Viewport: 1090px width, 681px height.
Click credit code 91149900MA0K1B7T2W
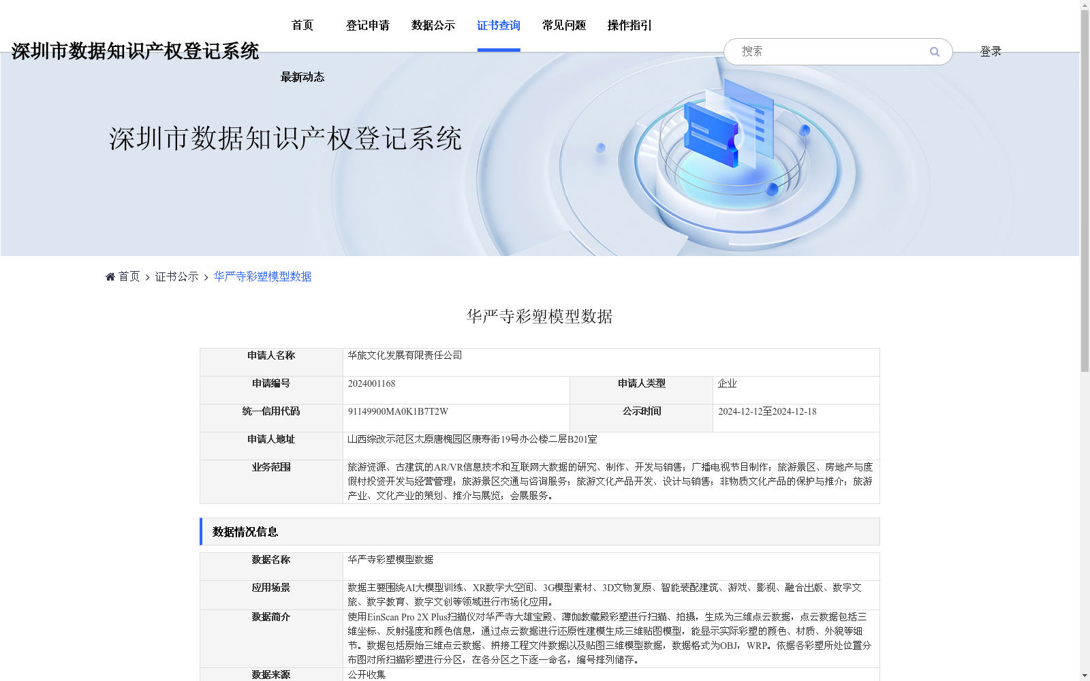pyautogui.click(x=398, y=411)
